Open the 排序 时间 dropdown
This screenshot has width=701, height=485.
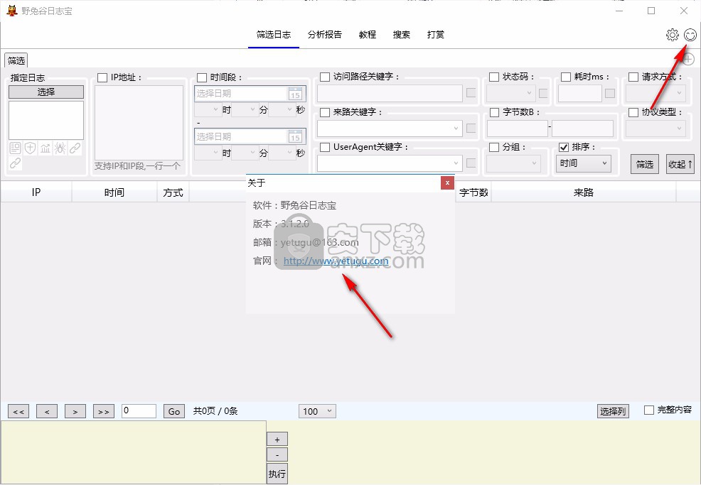[x=584, y=163]
